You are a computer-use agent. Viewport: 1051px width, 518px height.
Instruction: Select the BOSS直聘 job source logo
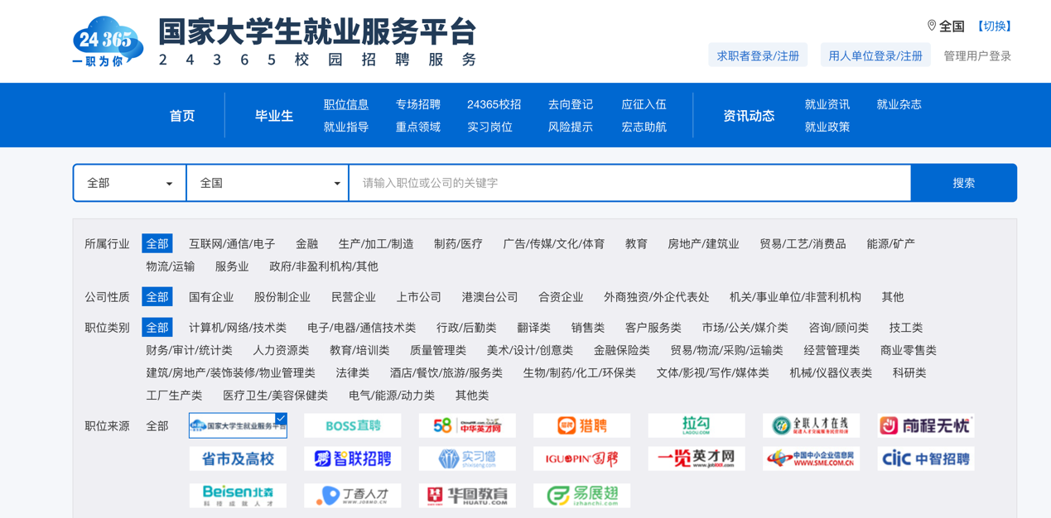point(352,425)
